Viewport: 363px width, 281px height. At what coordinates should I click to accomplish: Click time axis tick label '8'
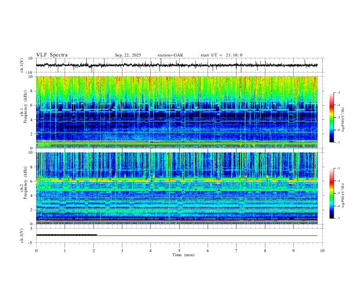(265, 251)
